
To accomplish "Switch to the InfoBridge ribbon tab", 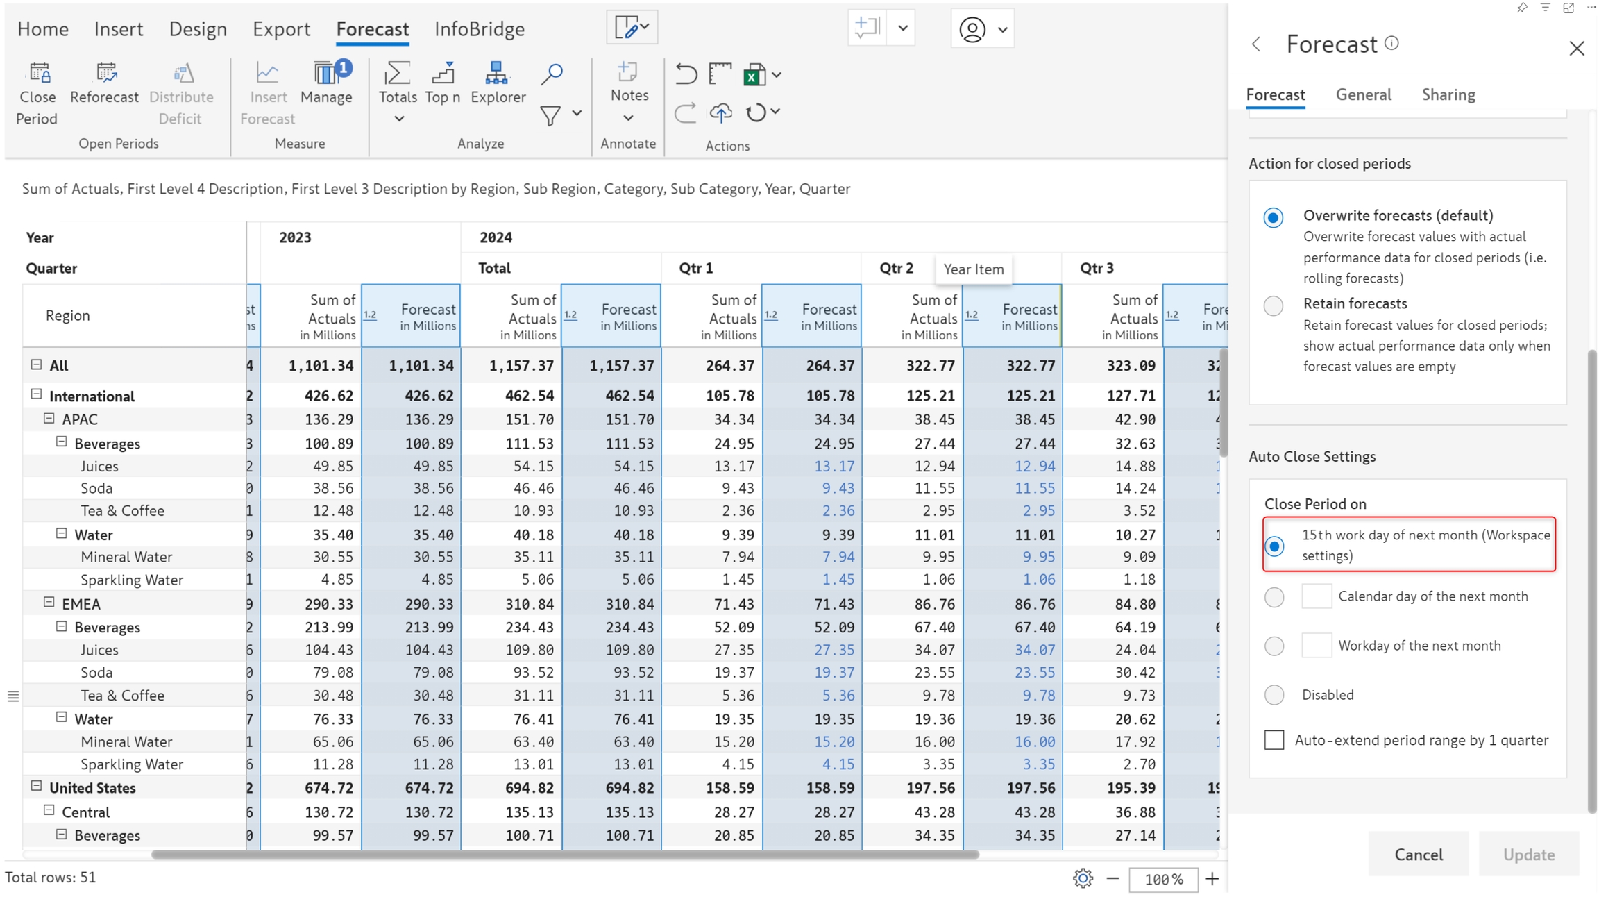I will [x=479, y=29].
